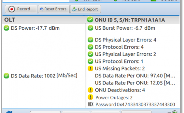The width and height of the screenshot is (184, 113).
Task: Select the Power Outages yellow warning icon
Action: point(90,97)
